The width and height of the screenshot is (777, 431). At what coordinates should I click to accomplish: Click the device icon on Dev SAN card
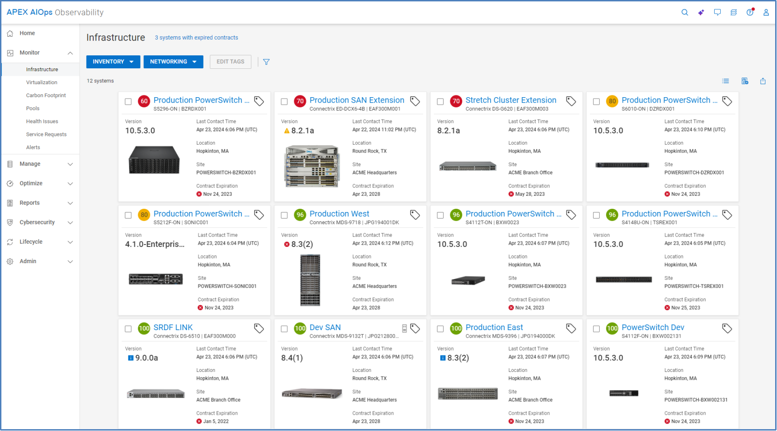coord(404,328)
